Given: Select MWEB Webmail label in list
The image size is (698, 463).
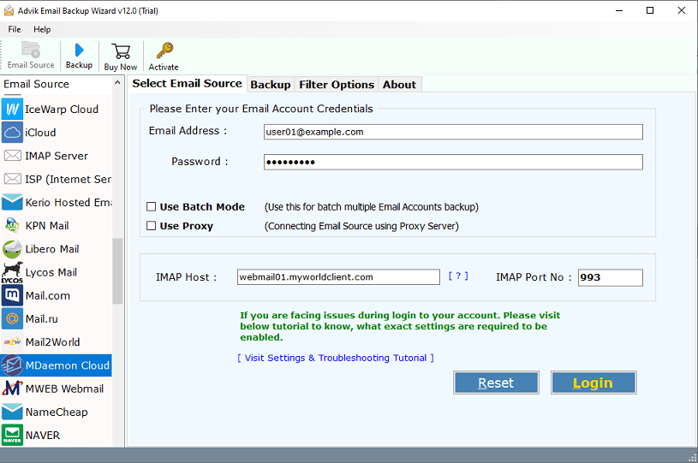Looking at the screenshot, I should click(x=64, y=389).
